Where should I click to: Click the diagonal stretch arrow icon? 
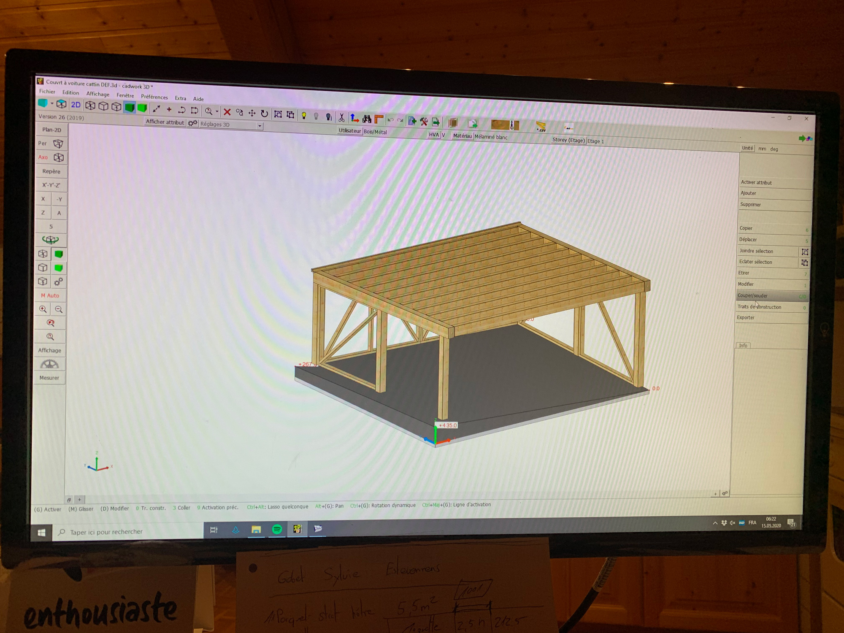point(157,108)
